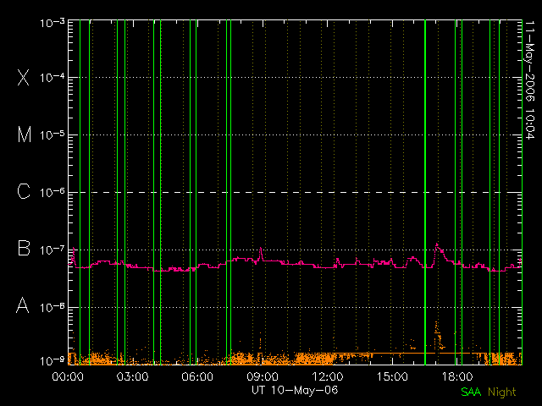
Task: Click the 10⁻⁴ y-axis tick label
Action: coord(53,78)
